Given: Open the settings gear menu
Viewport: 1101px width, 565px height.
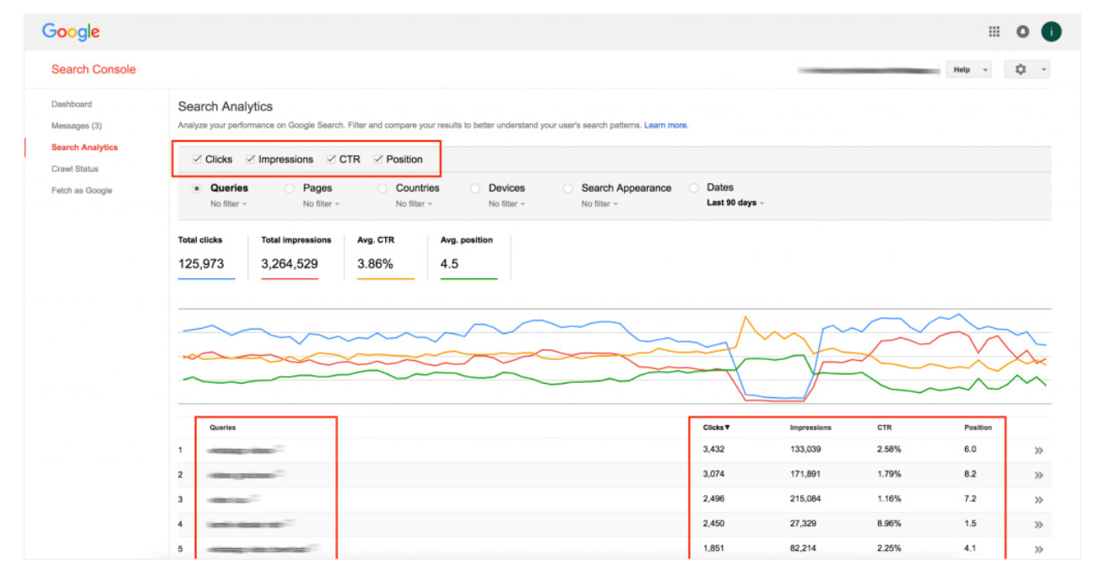Looking at the screenshot, I should [x=1027, y=70].
